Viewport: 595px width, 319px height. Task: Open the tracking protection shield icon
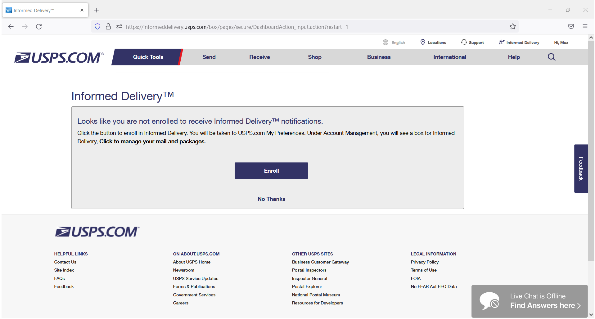coord(97,27)
